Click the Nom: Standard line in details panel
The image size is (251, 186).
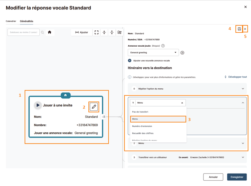pos(136,33)
